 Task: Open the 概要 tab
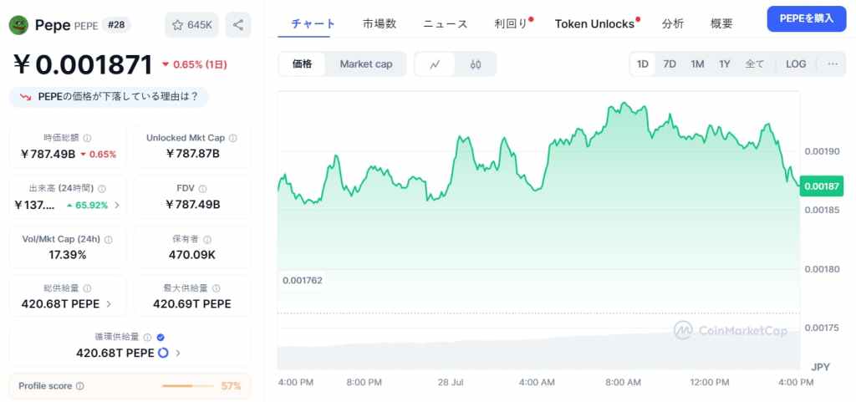click(721, 24)
